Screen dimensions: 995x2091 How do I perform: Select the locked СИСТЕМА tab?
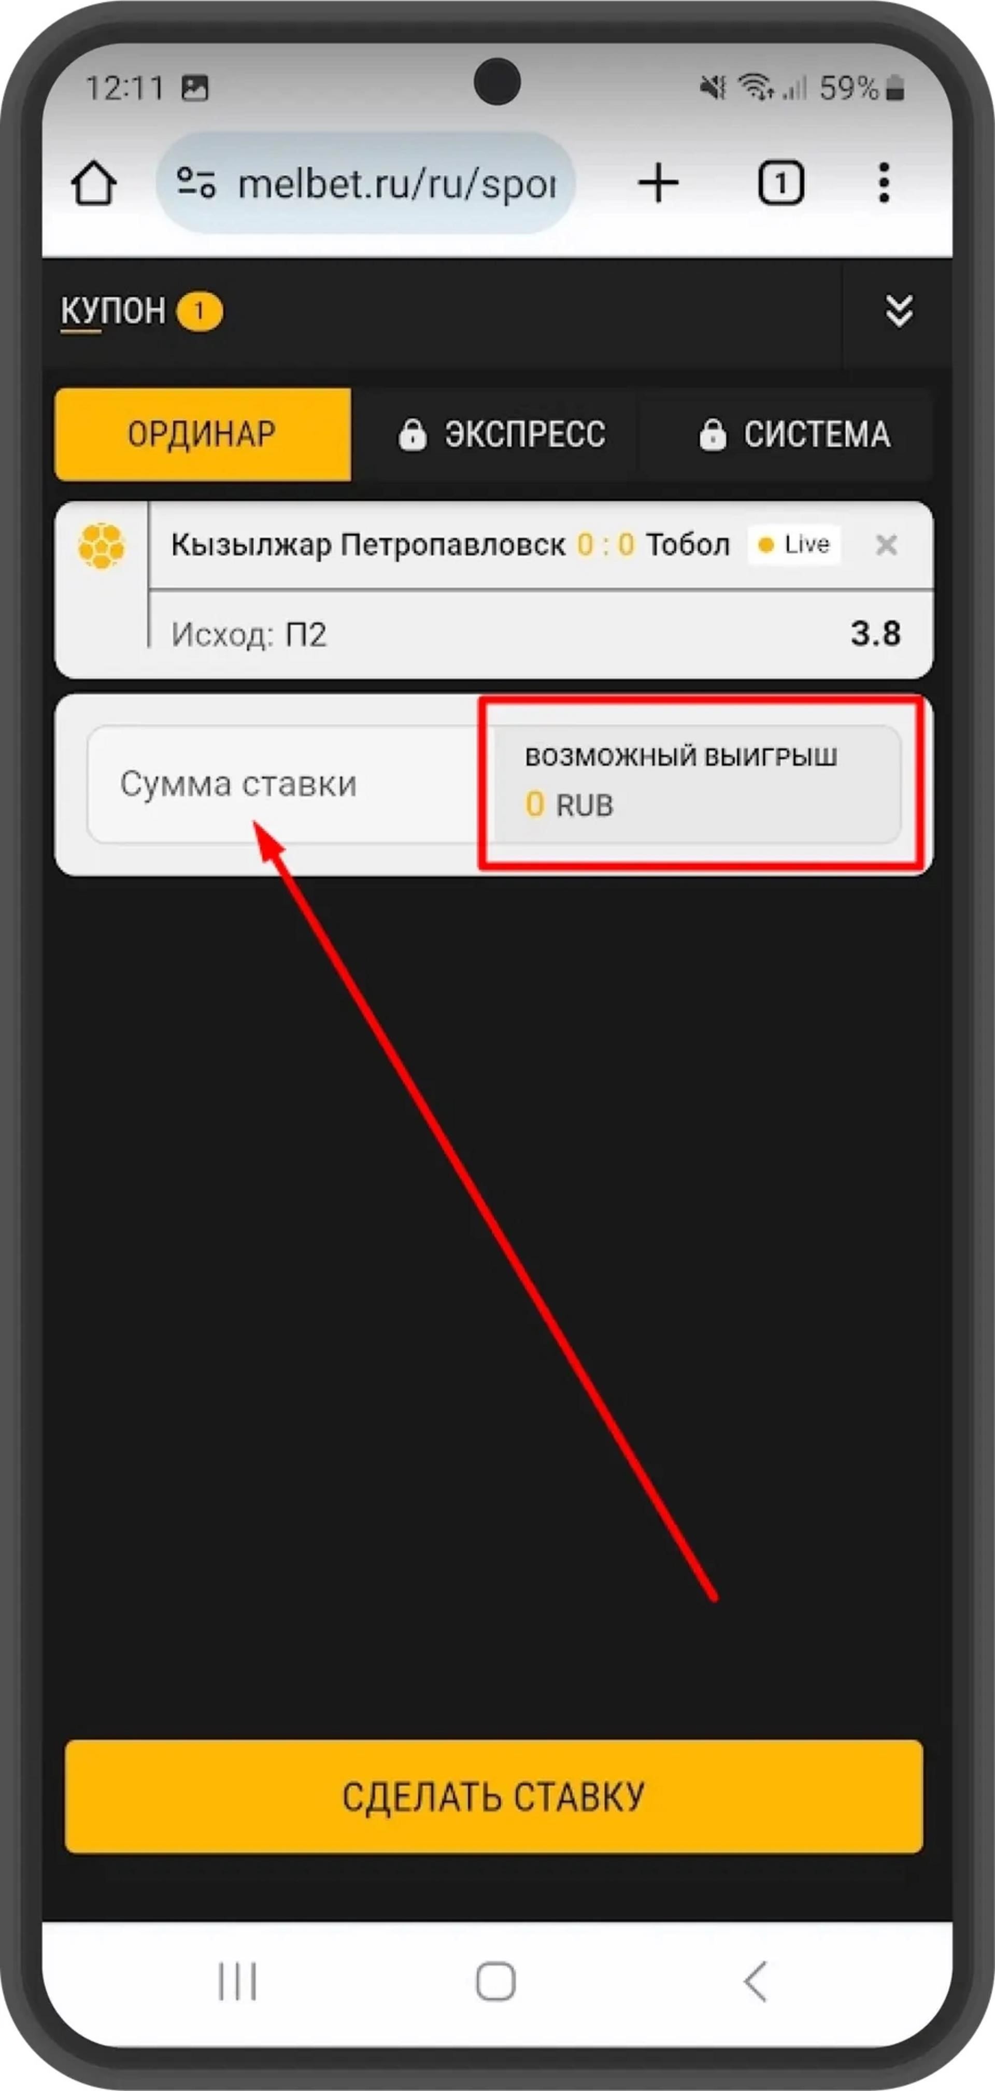click(794, 434)
